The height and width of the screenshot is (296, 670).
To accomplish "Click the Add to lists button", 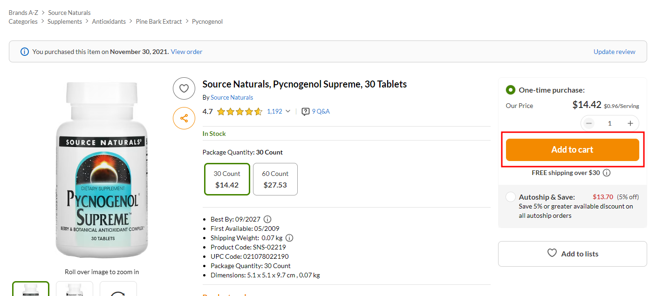I will point(572,254).
